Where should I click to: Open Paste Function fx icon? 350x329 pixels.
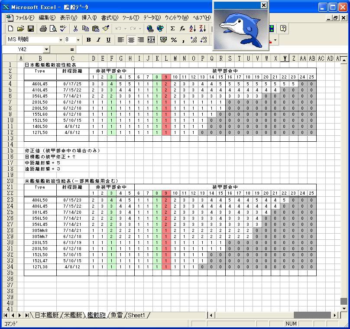click(x=182, y=29)
